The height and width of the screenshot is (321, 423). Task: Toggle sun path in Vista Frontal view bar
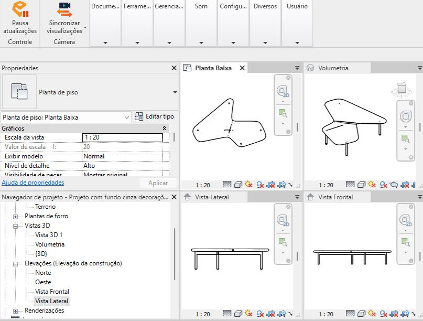coord(372,314)
